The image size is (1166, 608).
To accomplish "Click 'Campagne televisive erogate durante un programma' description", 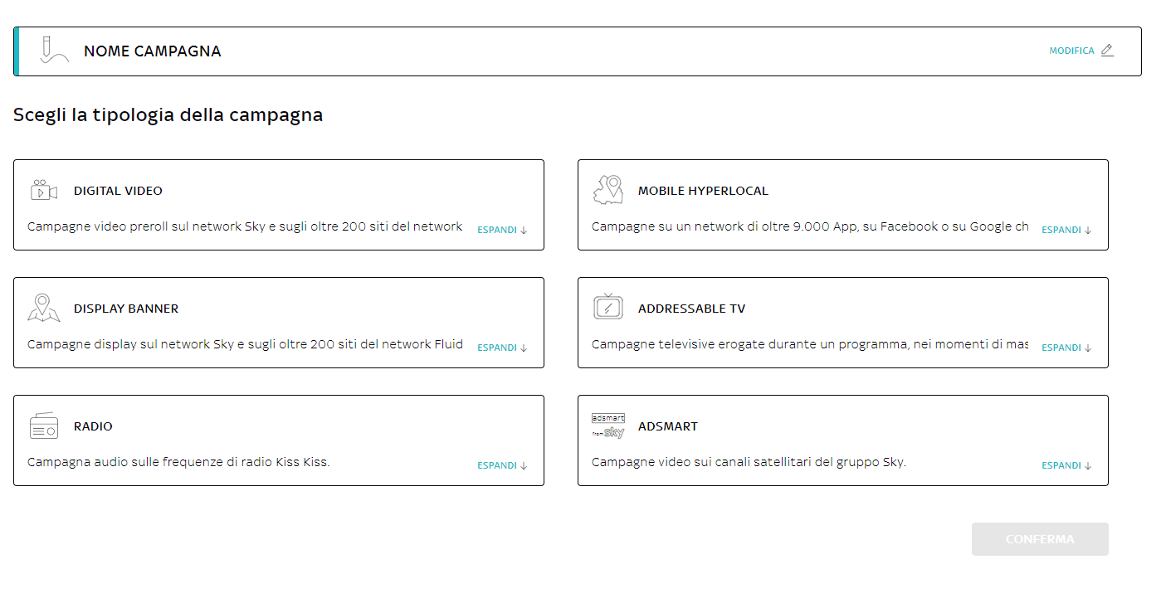I will (810, 344).
